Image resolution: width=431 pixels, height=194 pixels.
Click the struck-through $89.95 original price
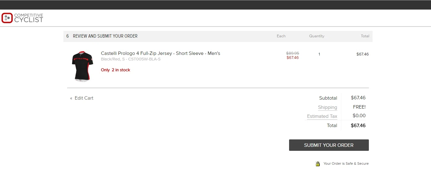click(292, 53)
